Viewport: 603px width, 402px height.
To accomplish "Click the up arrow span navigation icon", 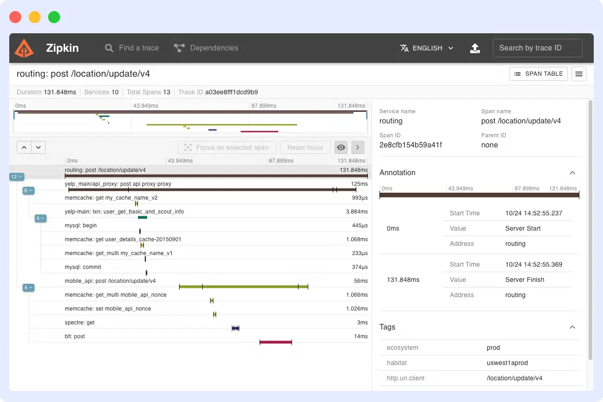I will (x=24, y=147).
